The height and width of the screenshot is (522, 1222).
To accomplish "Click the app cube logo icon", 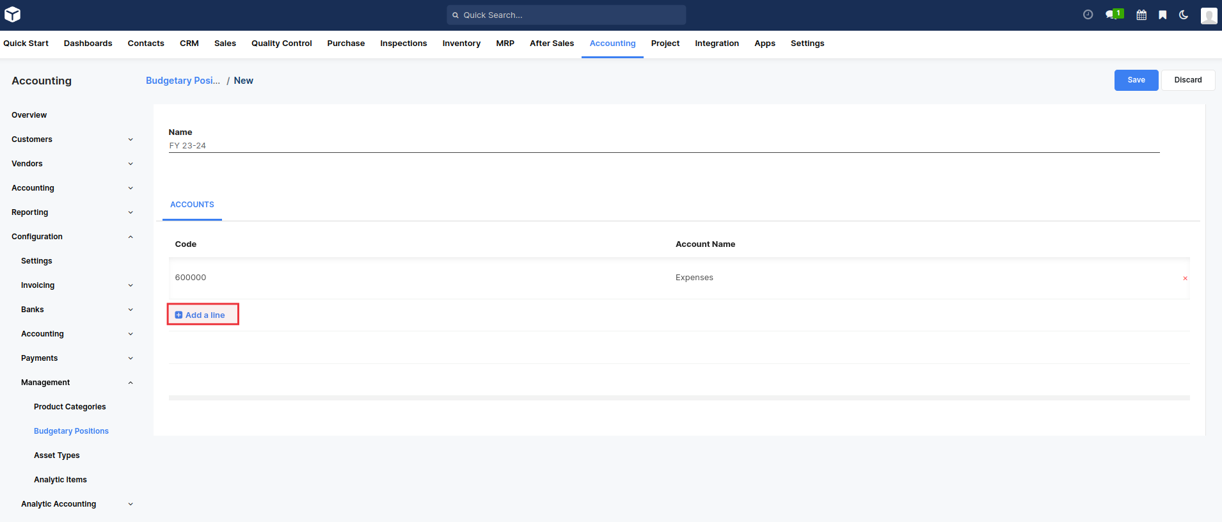I will pos(12,14).
